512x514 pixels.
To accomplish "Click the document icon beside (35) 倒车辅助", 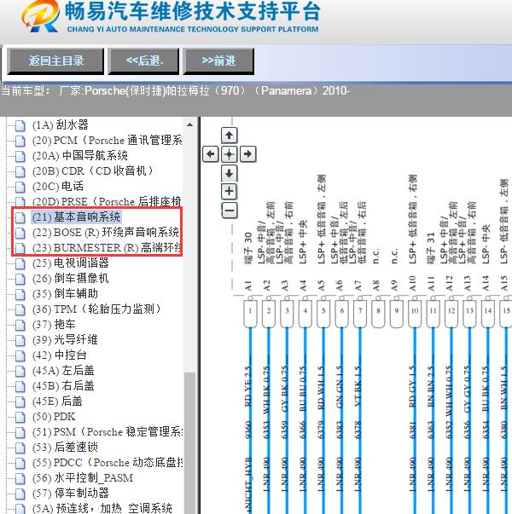I will point(20,294).
